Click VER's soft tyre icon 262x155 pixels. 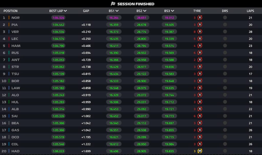tap(200, 32)
